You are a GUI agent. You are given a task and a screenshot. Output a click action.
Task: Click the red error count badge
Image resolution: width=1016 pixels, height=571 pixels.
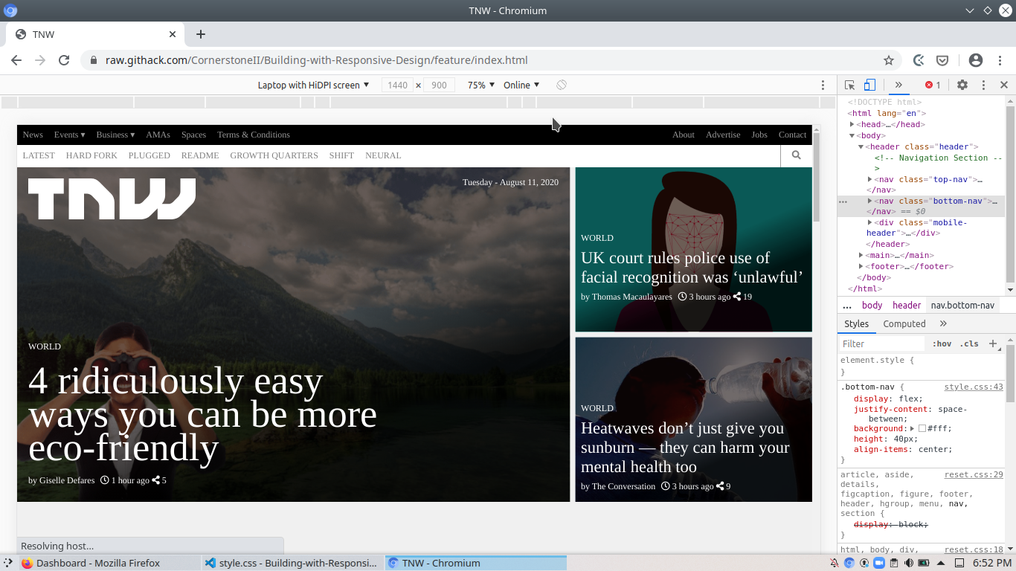[933, 85]
